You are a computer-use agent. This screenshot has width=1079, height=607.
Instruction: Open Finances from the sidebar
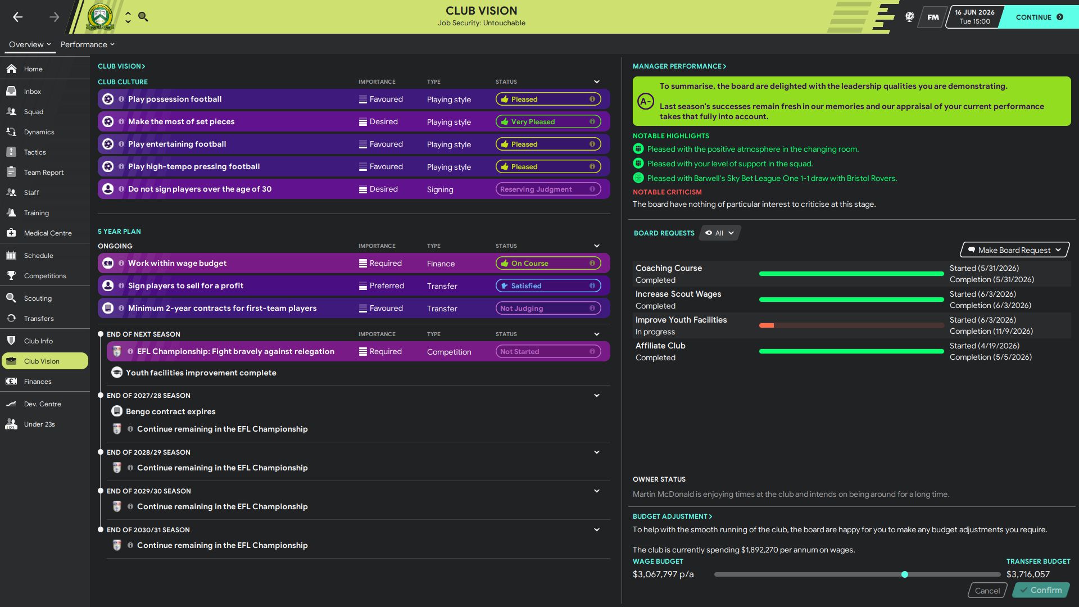(45, 381)
